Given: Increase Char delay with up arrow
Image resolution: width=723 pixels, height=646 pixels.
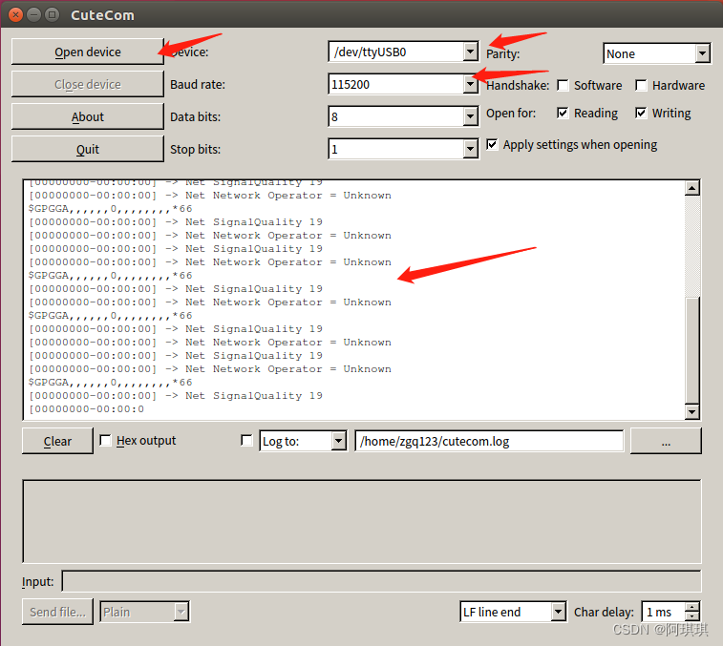Looking at the screenshot, I should tap(692, 607).
